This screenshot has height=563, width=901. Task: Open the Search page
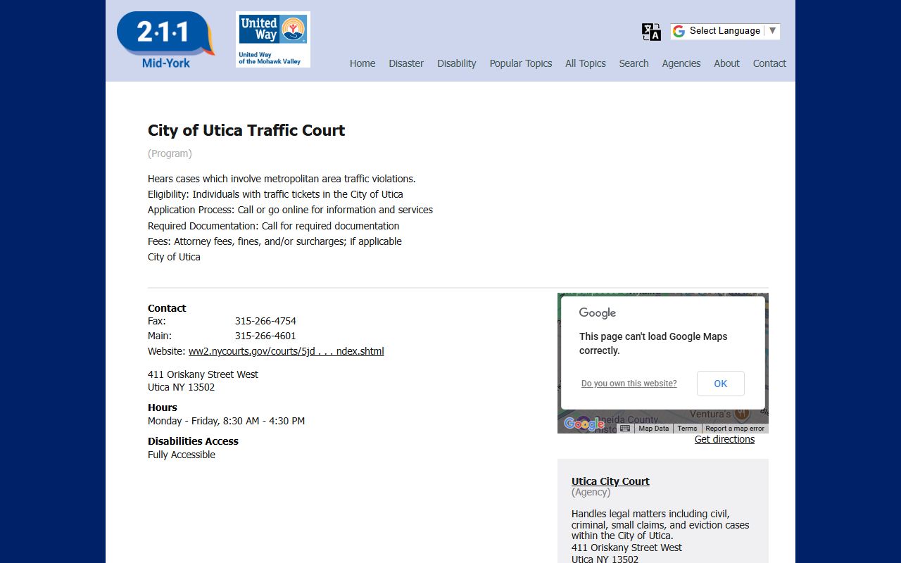(x=634, y=63)
